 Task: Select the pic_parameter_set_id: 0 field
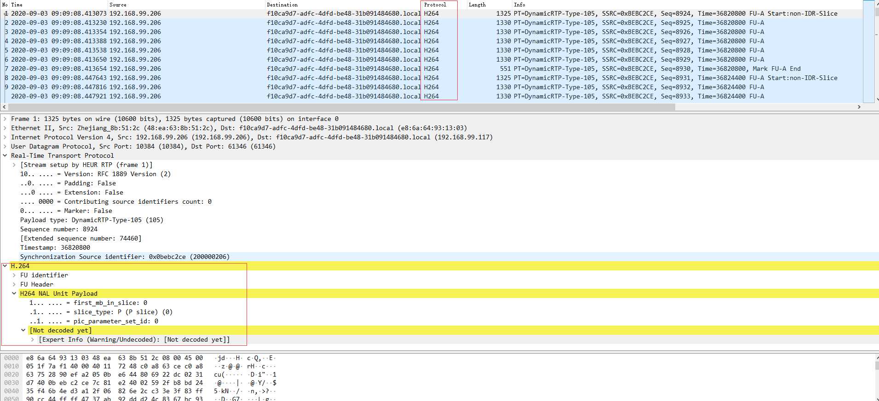94,321
